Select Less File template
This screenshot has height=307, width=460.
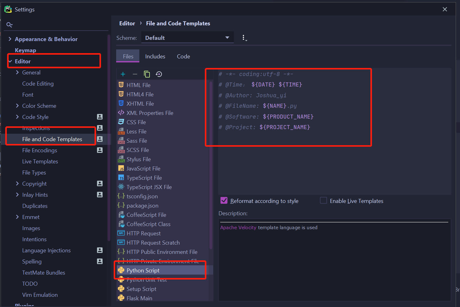137,131
